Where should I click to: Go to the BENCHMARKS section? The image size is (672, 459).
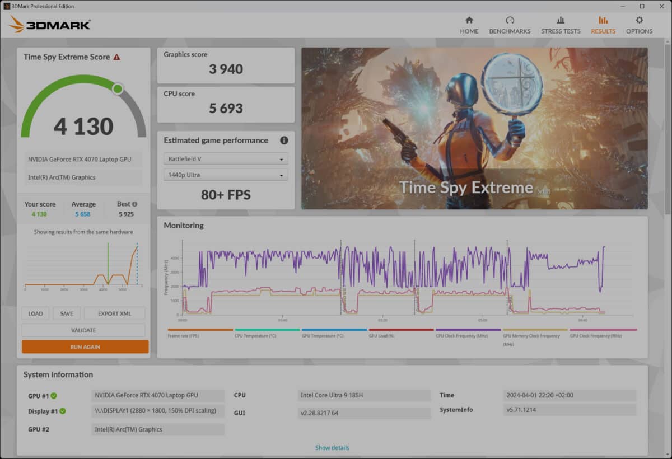pos(510,25)
